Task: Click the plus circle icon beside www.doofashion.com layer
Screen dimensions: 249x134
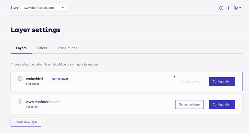Action: [x=20, y=101]
